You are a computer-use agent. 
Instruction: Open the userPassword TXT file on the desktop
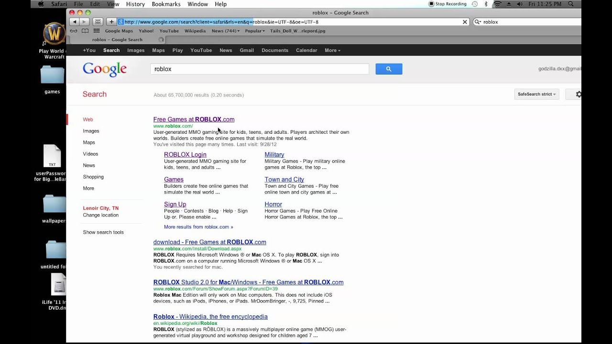(52, 156)
